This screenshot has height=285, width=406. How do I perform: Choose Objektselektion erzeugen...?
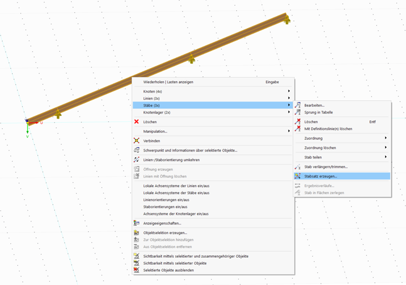[213, 233]
